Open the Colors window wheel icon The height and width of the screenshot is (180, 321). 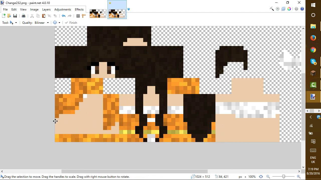coord(289,9)
